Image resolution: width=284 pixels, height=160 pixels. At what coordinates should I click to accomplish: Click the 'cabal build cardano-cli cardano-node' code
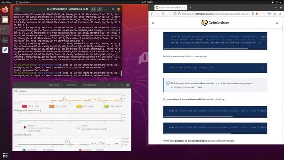pos(191,68)
